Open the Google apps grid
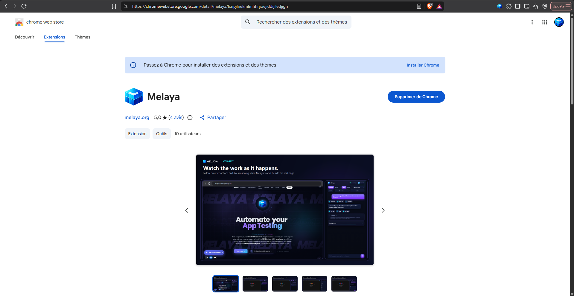 coord(545,22)
